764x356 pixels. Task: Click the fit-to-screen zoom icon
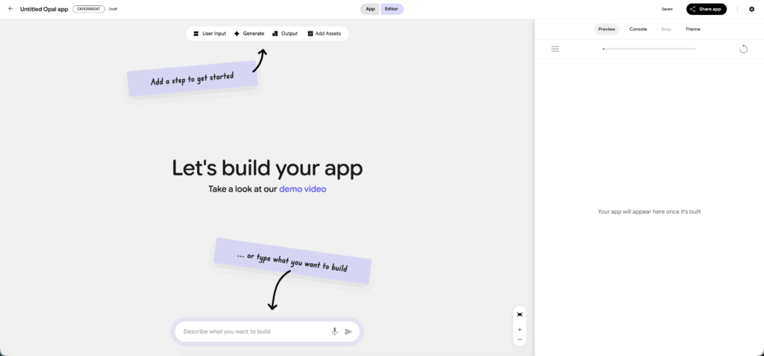520,314
